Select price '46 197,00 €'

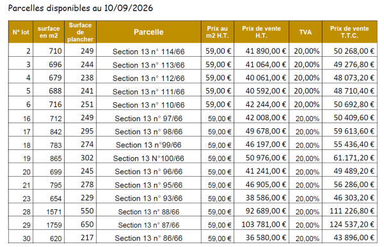(266, 144)
